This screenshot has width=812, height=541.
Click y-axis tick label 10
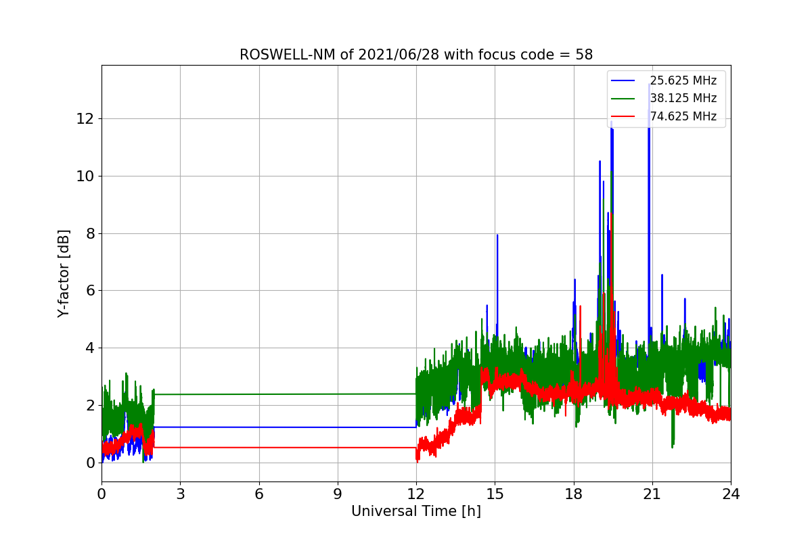point(86,176)
